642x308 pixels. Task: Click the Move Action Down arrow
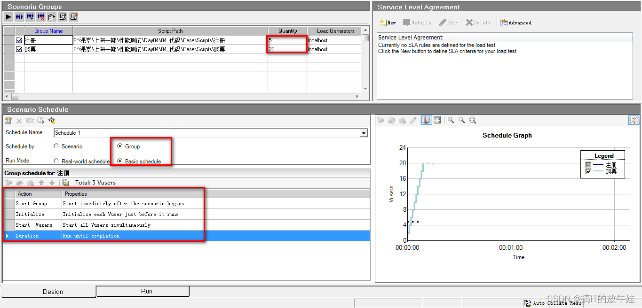pos(52,183)
